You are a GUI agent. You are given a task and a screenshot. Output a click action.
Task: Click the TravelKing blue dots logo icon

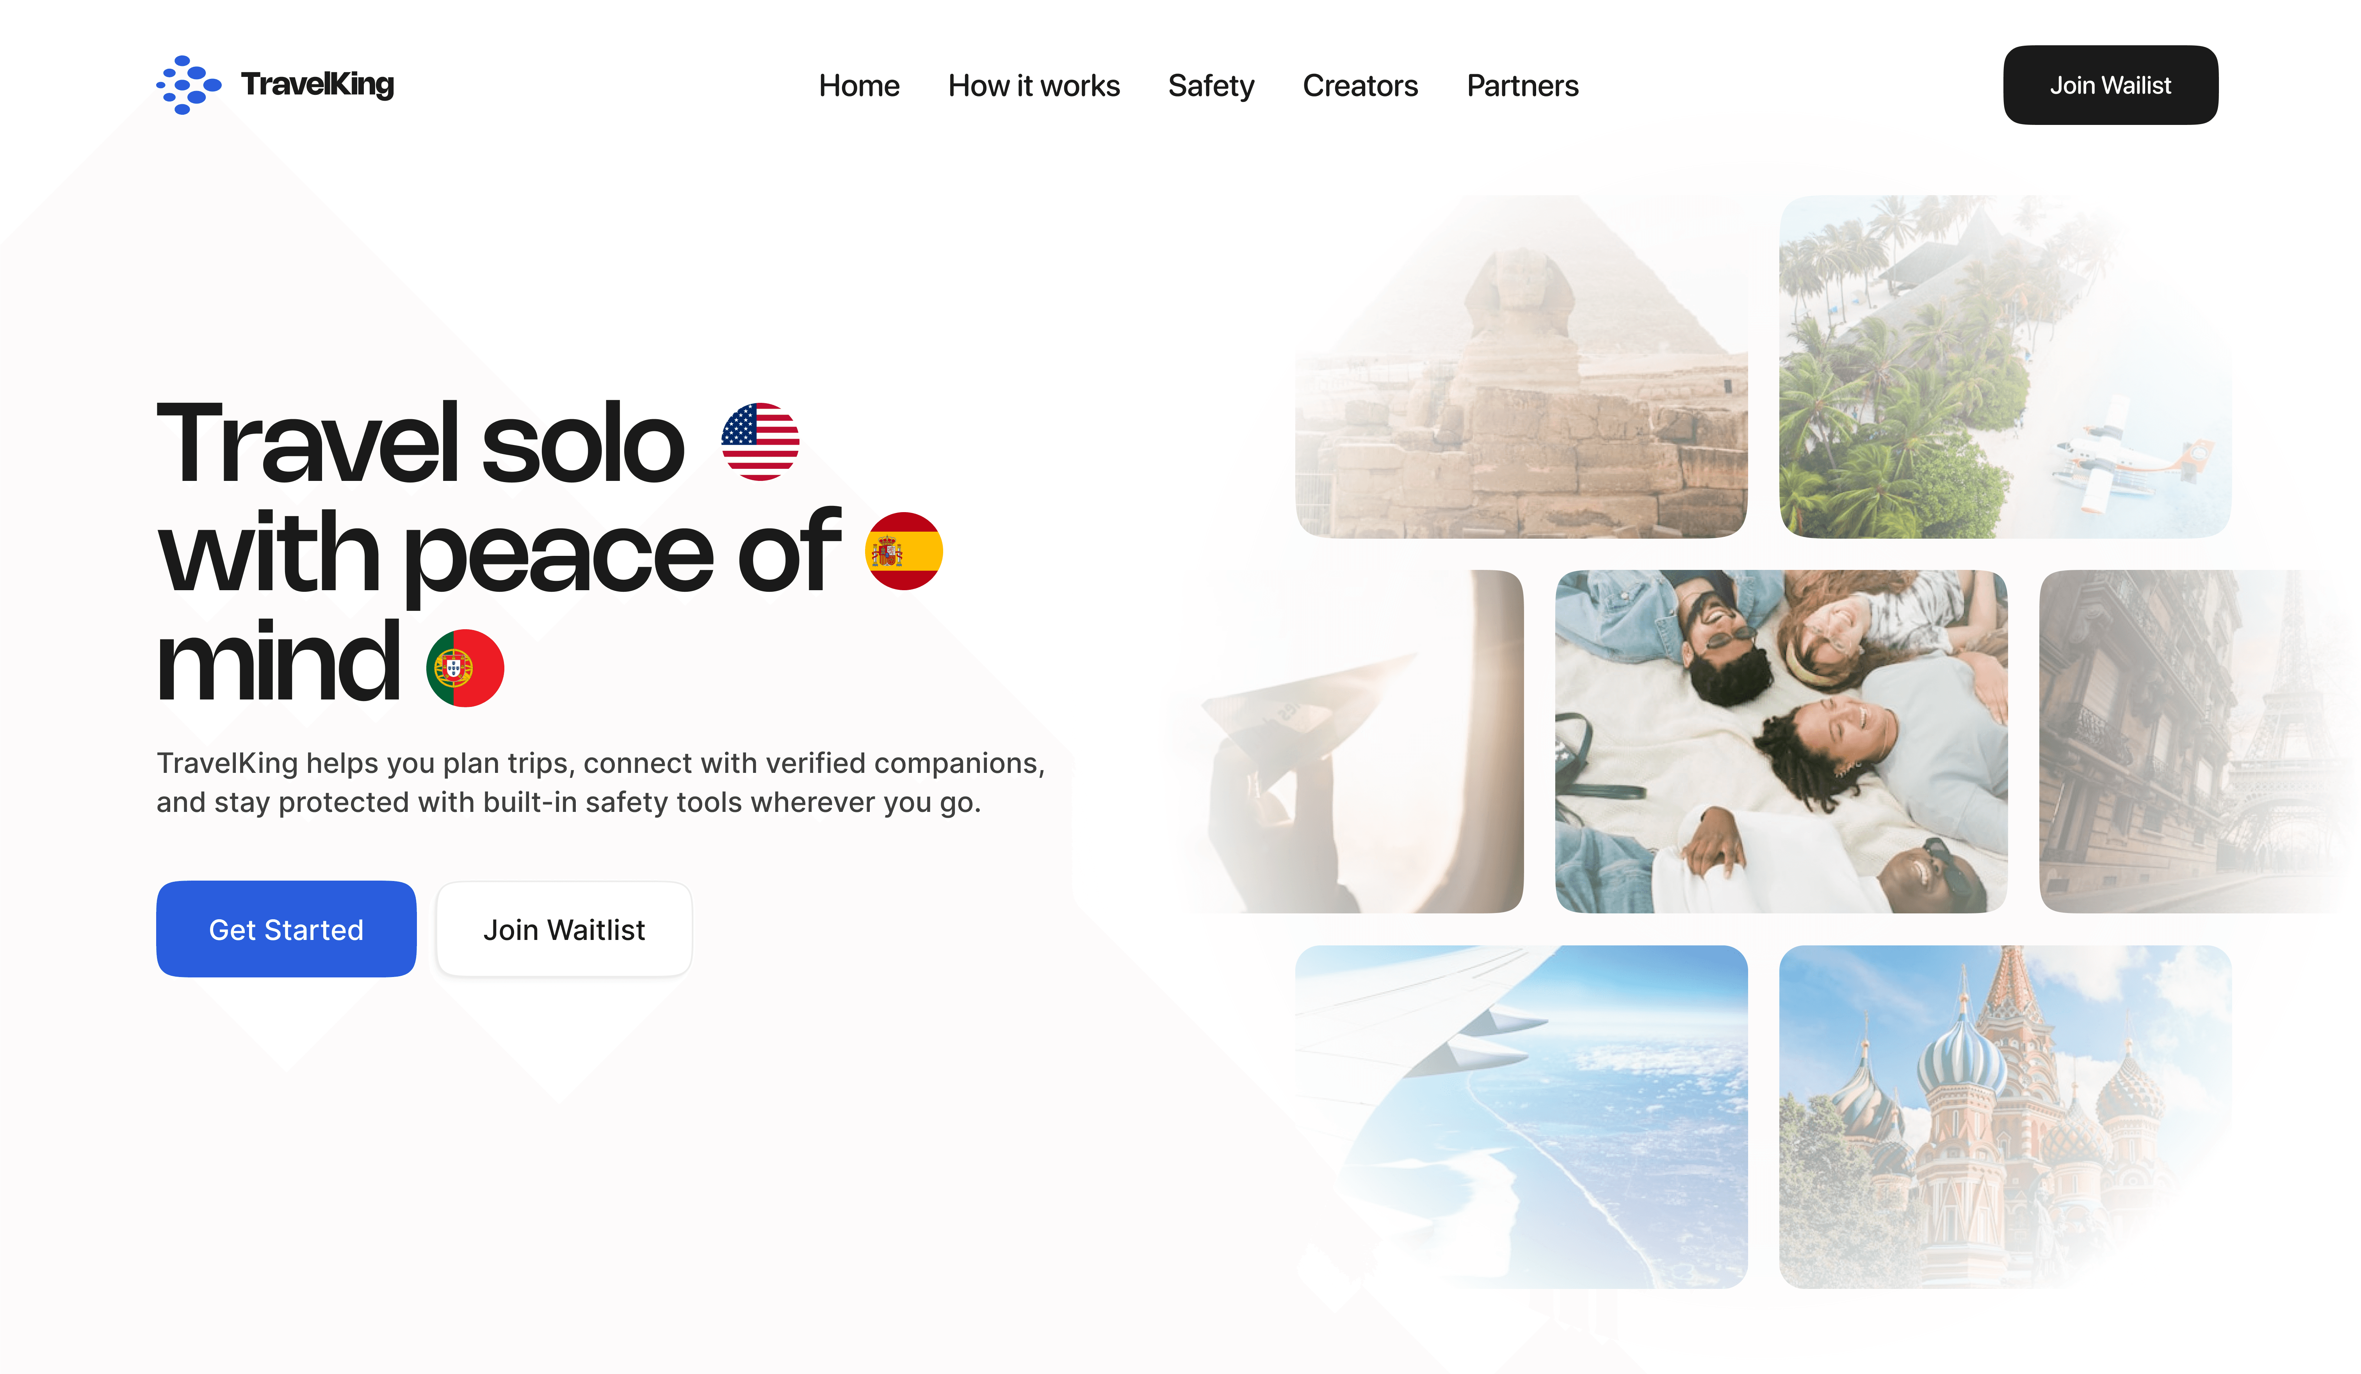[188, 85]
